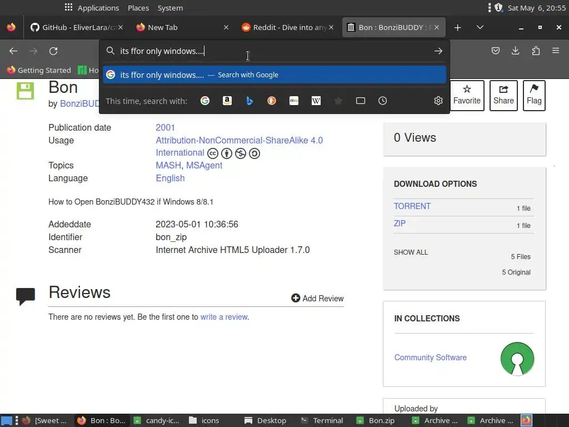Click the date and time clock
The height and width of the screenshot is (427, 569).
click(x=536, y=8)
